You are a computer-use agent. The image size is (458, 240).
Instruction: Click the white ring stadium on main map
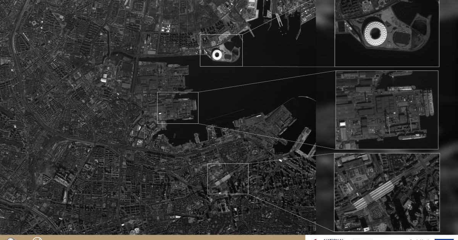[x=217, y=55]
